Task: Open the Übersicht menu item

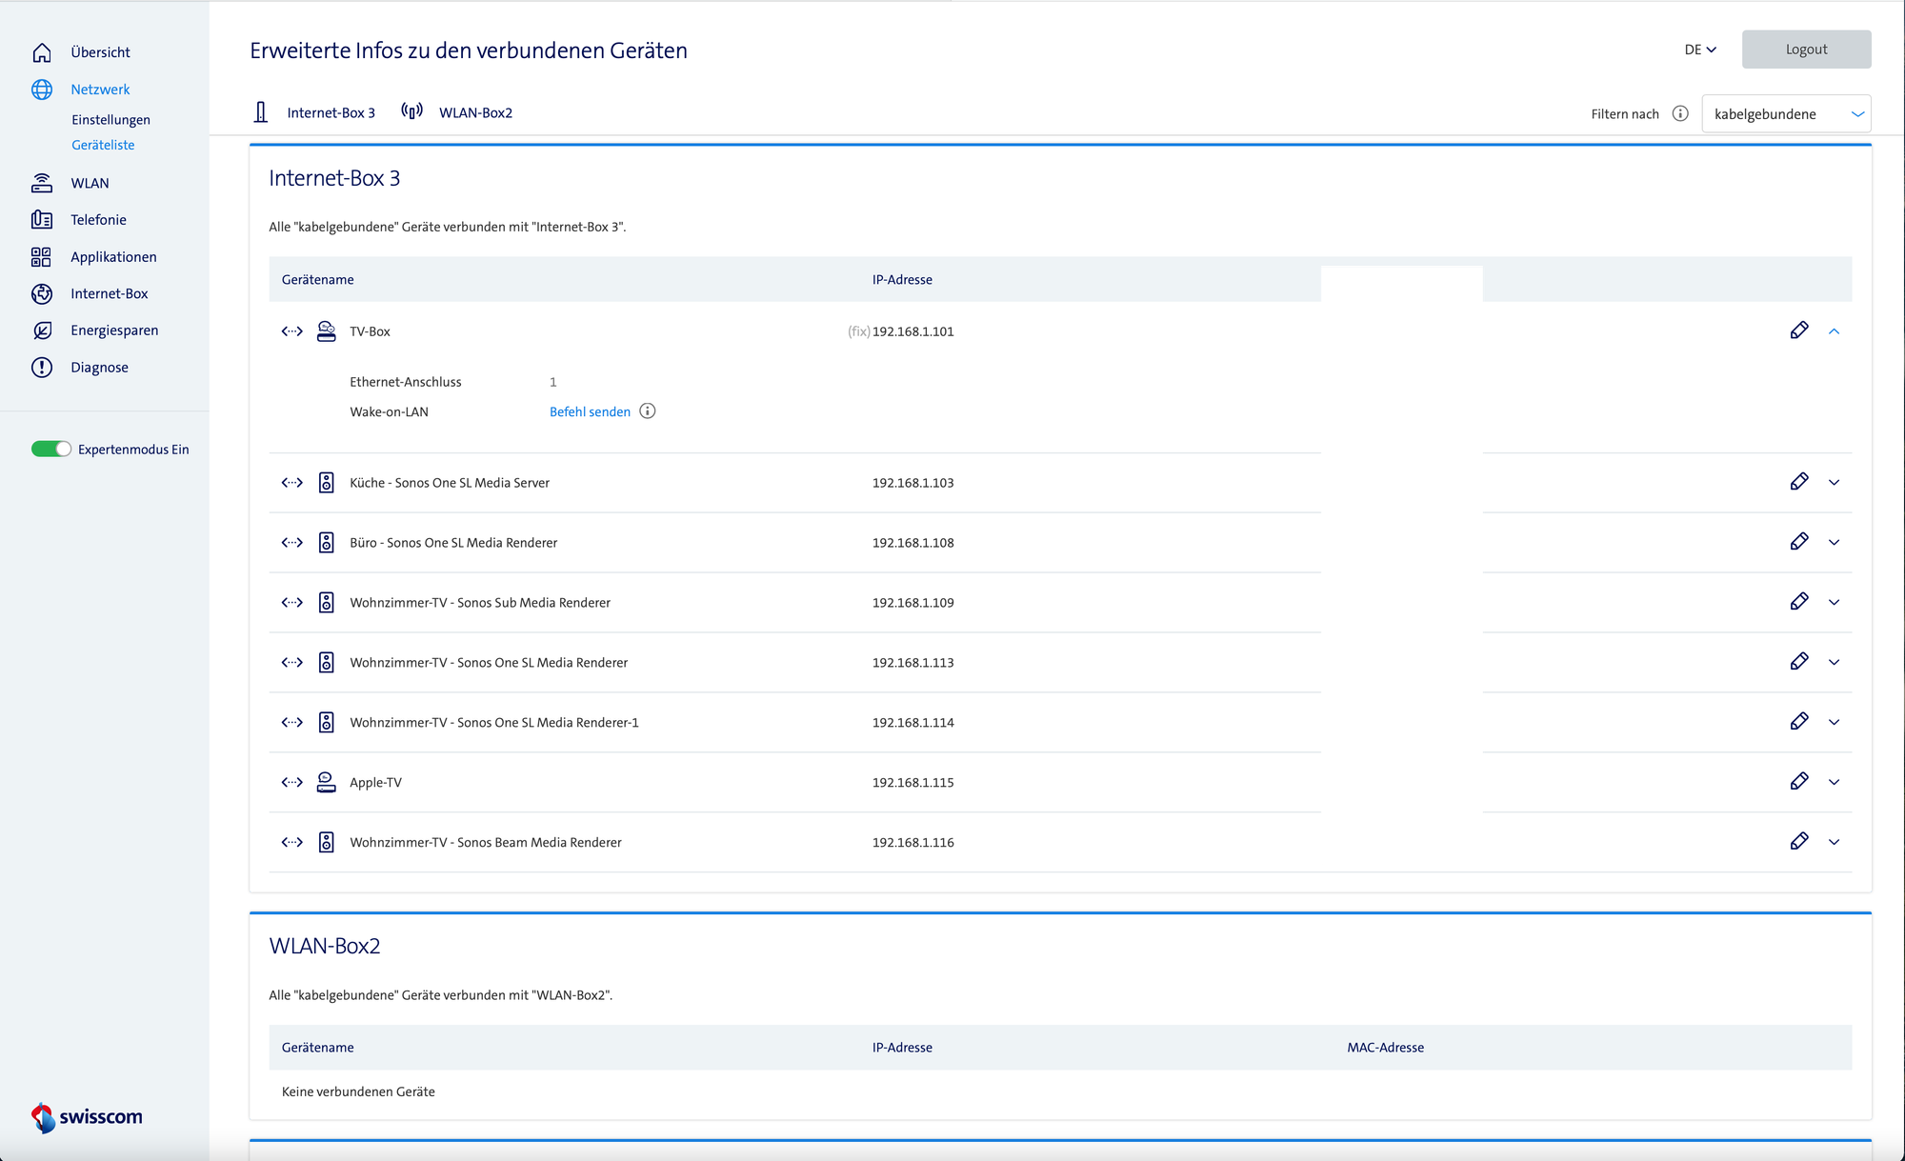Action: point(100,52)
